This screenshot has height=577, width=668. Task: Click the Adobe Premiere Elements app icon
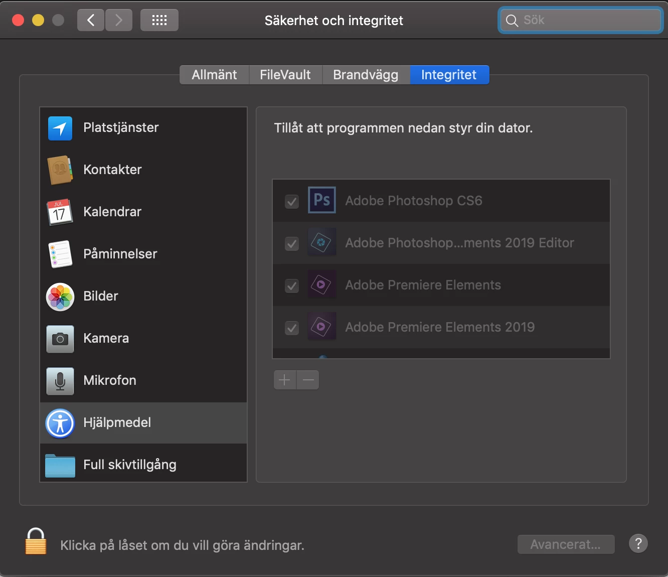[x=321, y=284]
